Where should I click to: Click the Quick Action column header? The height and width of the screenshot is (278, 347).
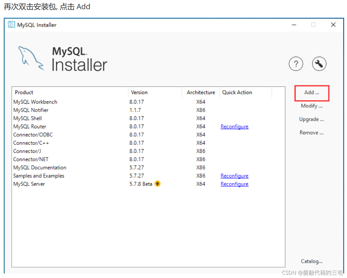click(245, 92)
